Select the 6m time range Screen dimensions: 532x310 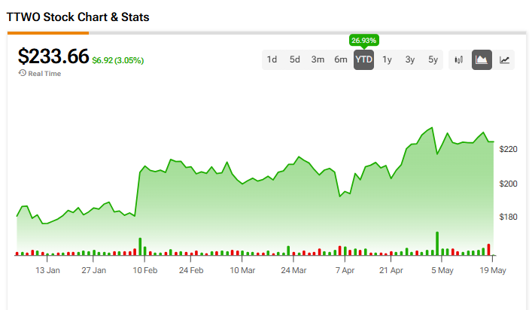tap(341, 59)
